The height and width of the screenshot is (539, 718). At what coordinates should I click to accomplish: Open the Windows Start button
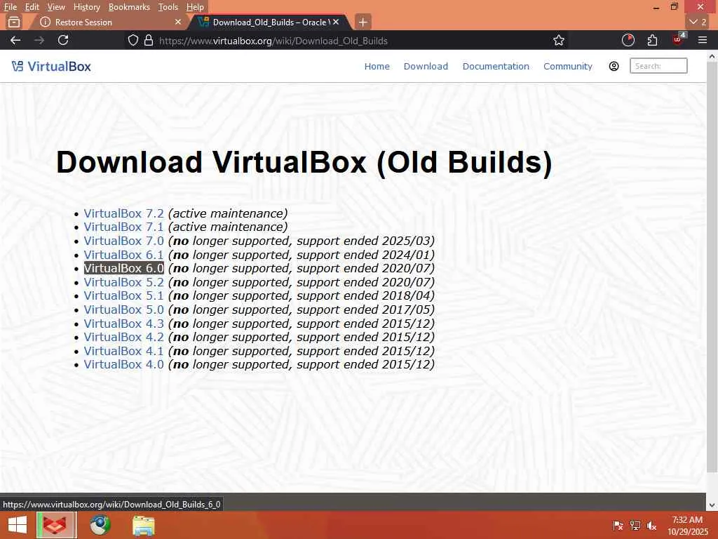[x=18, y=525]
